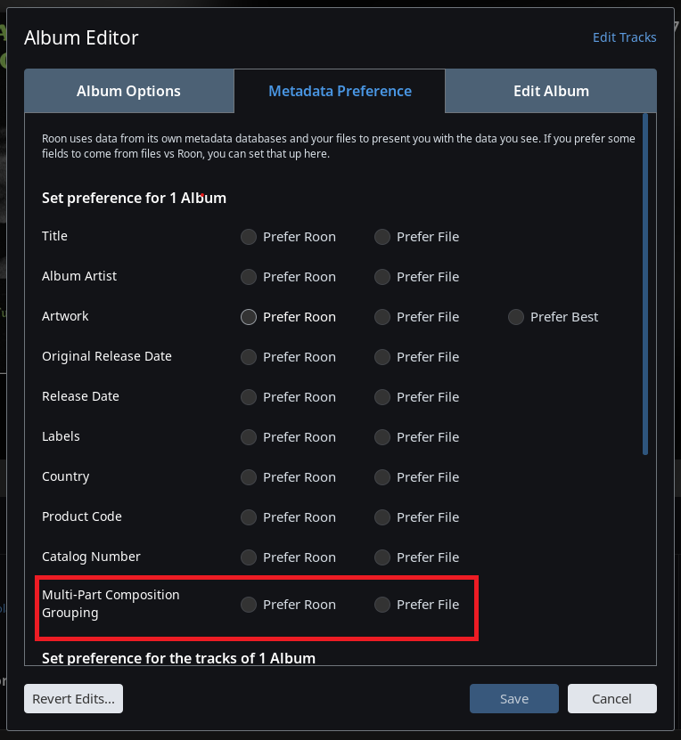681x740 pixels.
Task: Select Prefer Roon for Country
Action: (x=249, y=477)
